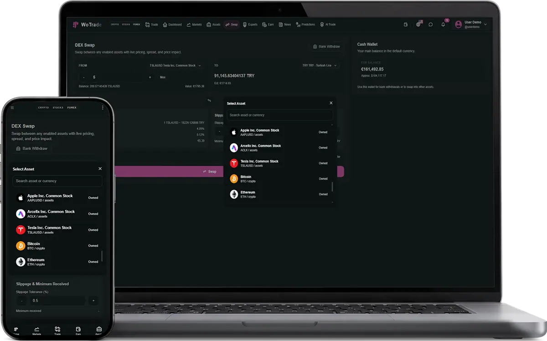Close the laptop Select Asset dialog
Image resolution: width=547 pixels, height=341 pixels.
point(331,103)
